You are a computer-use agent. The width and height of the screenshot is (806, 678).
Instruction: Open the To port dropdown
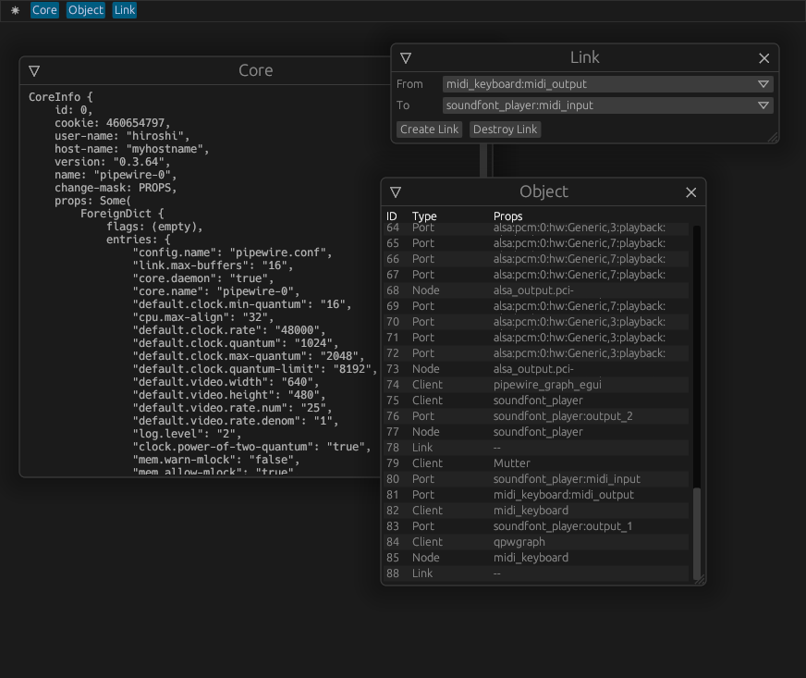(764, 105)
